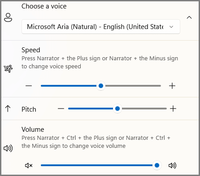Click the Speed slider thumb

[101, 86]
